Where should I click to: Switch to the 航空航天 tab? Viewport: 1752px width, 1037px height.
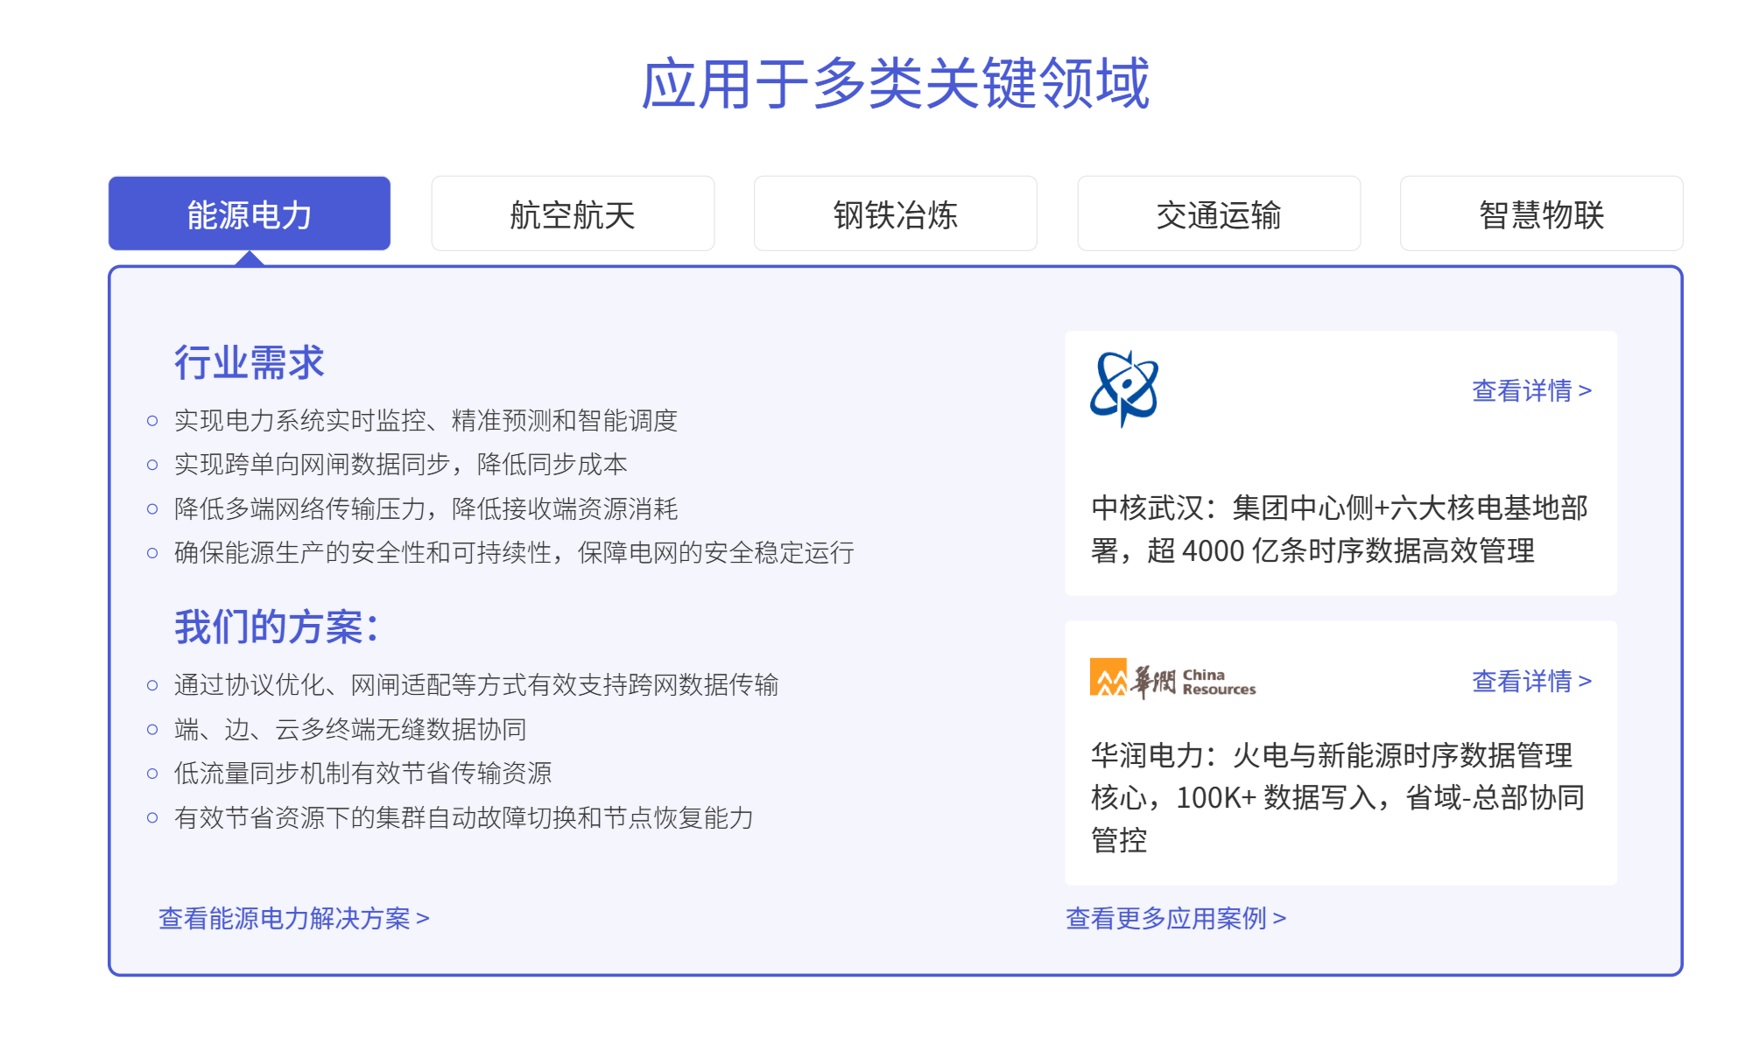(x=573, y=214)
